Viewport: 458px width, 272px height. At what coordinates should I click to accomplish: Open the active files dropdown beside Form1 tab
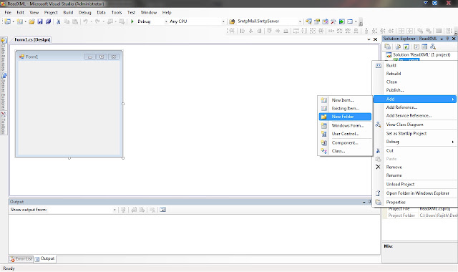[x=369, y=39]
